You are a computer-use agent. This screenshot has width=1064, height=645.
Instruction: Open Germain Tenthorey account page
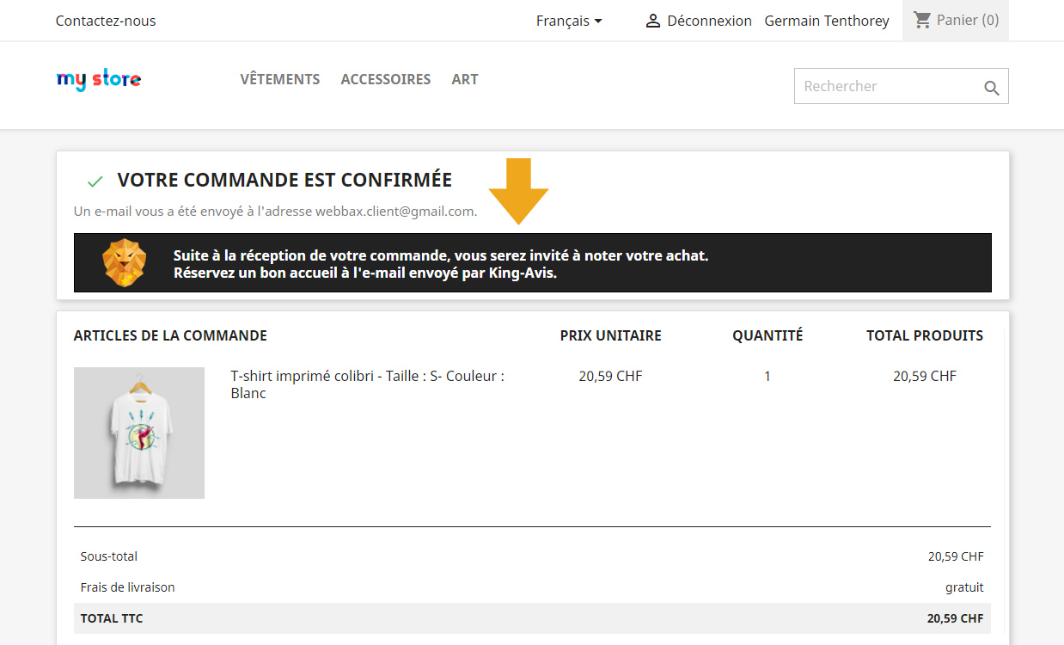pos(827,21)
